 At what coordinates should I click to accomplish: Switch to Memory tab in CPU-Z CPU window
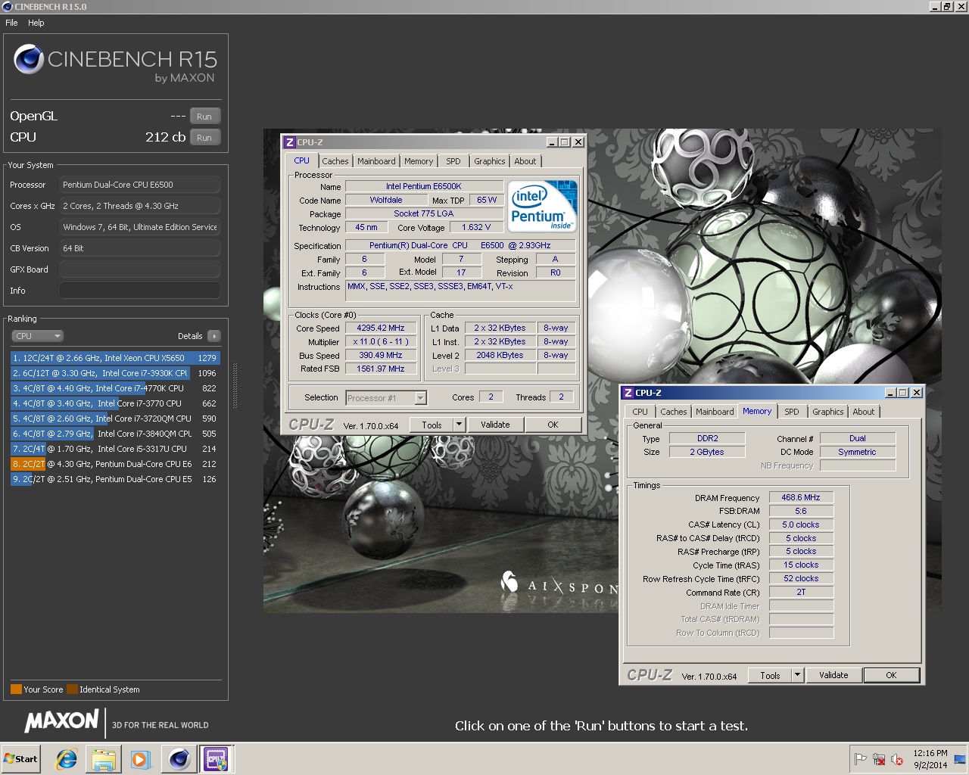pos(419,161)
